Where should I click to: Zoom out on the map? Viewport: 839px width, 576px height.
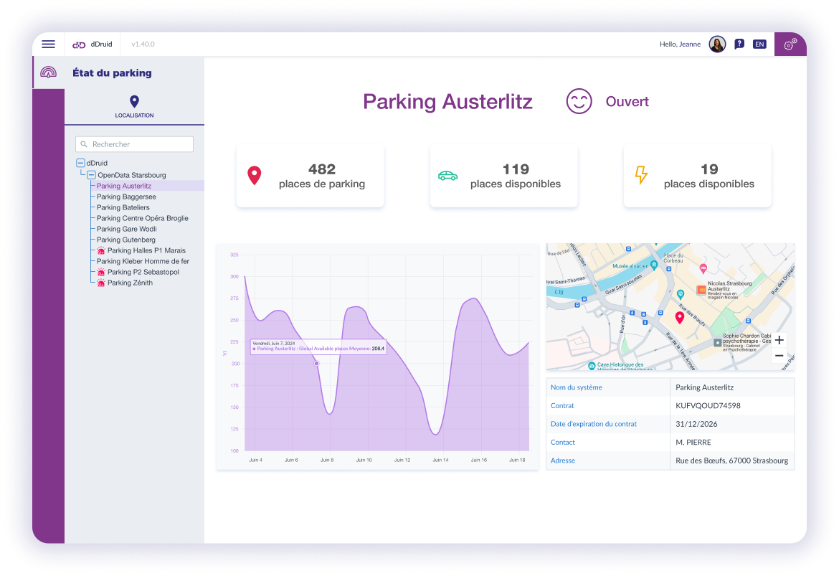[779, 356]
